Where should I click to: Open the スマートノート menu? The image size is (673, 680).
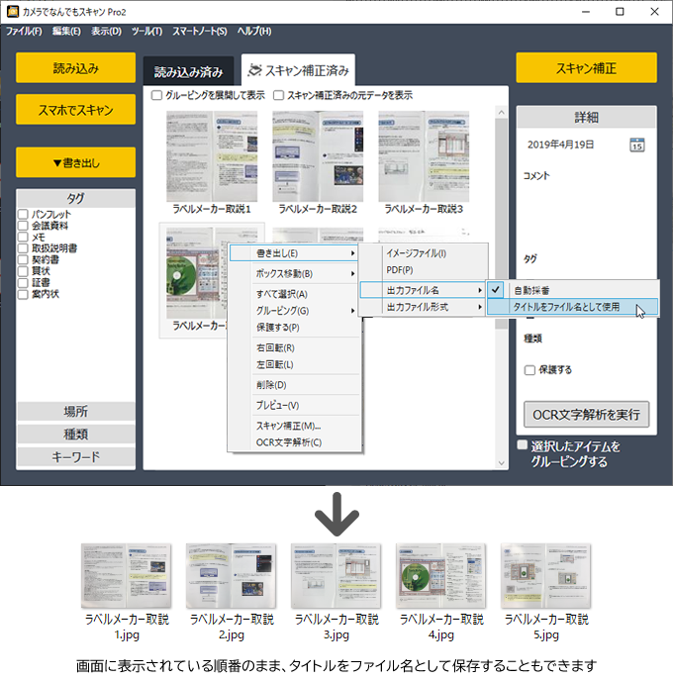pos(200,32)
